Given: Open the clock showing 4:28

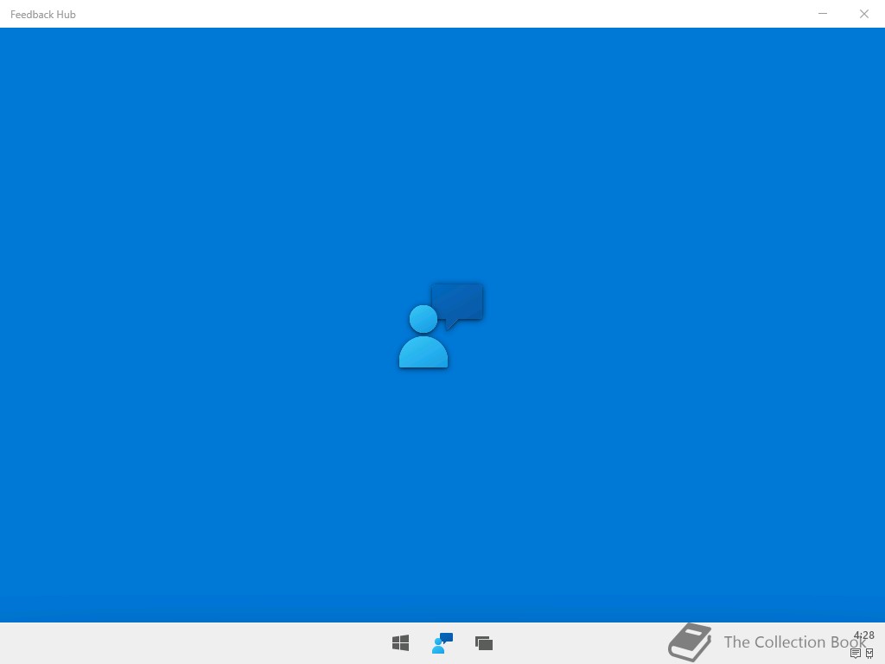Looking at the screenshot, I should [864, 635].
